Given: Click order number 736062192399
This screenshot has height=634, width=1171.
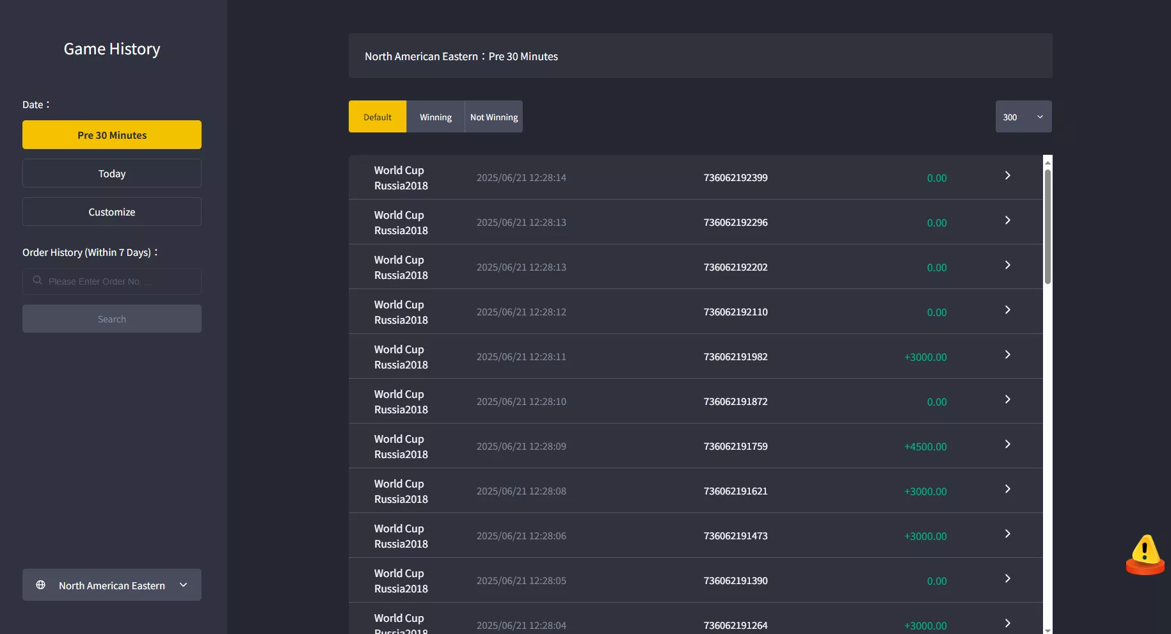Looking at the screenshot, I should 736,177.
